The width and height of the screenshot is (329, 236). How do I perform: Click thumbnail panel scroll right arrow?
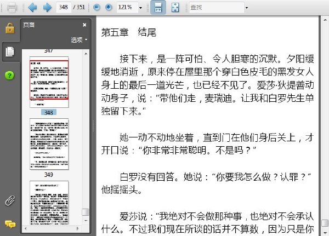[78, 228]
